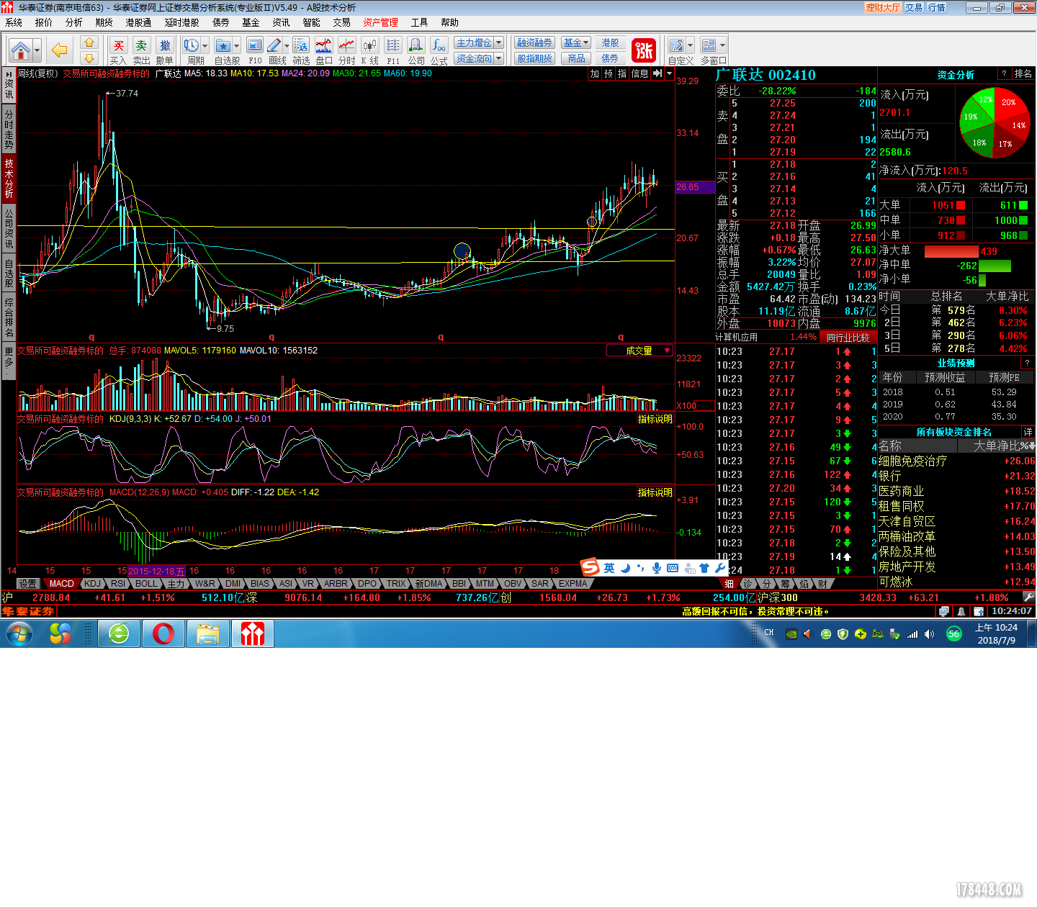1037x907 pixels.
Task: Toggle the 焰 tab under the tick list
Action: point(804,584)
